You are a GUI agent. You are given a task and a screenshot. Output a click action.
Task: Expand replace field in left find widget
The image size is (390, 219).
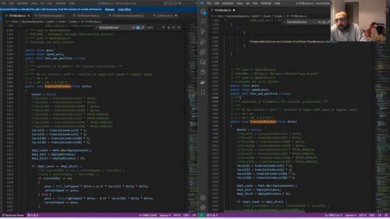click(96, 27)
